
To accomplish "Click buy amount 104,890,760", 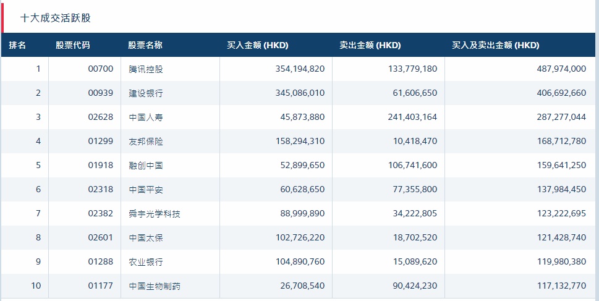I will coord(300,261).
